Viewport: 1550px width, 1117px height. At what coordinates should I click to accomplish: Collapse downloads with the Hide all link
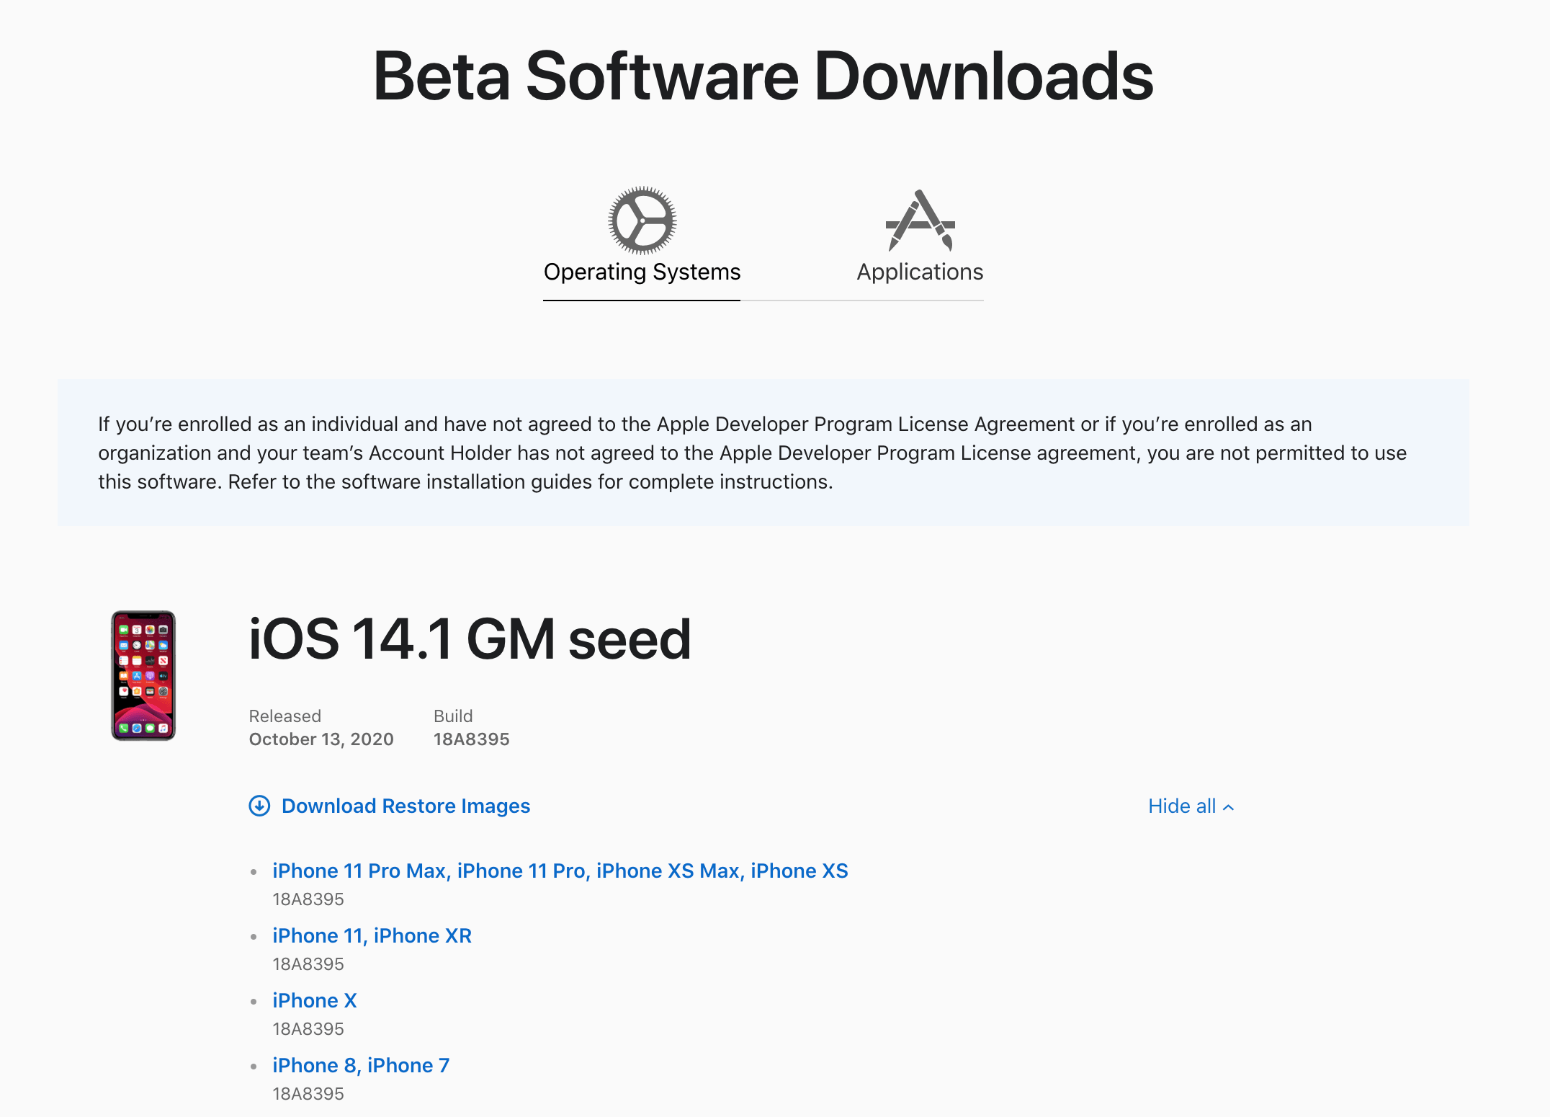[1191, 806]
